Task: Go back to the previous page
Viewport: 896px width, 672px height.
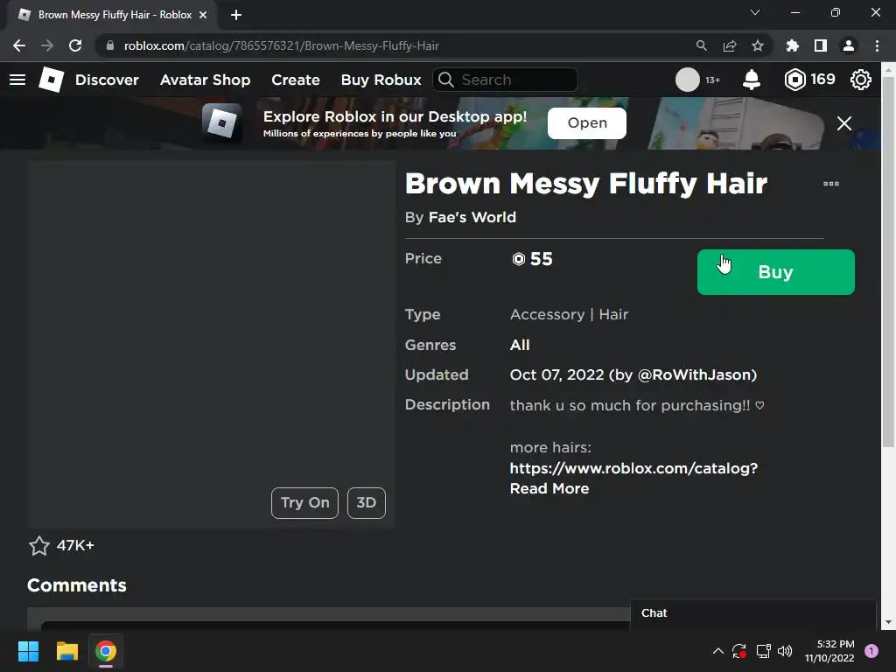Action: point(19,45)
